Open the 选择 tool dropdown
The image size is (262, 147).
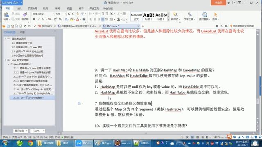(215, 16)
